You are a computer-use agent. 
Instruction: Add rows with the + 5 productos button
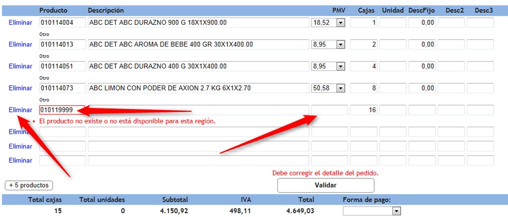(29, 185)
